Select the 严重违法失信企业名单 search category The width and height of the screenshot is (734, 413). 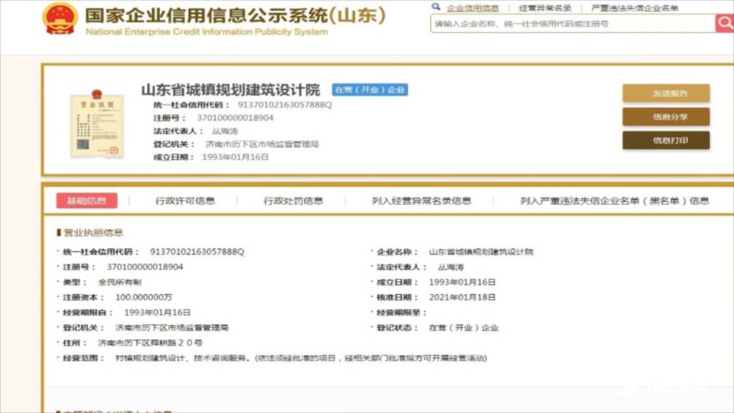pyautogui.click(x=634, y=8)
